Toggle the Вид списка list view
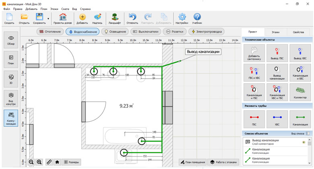 [308, 133]
